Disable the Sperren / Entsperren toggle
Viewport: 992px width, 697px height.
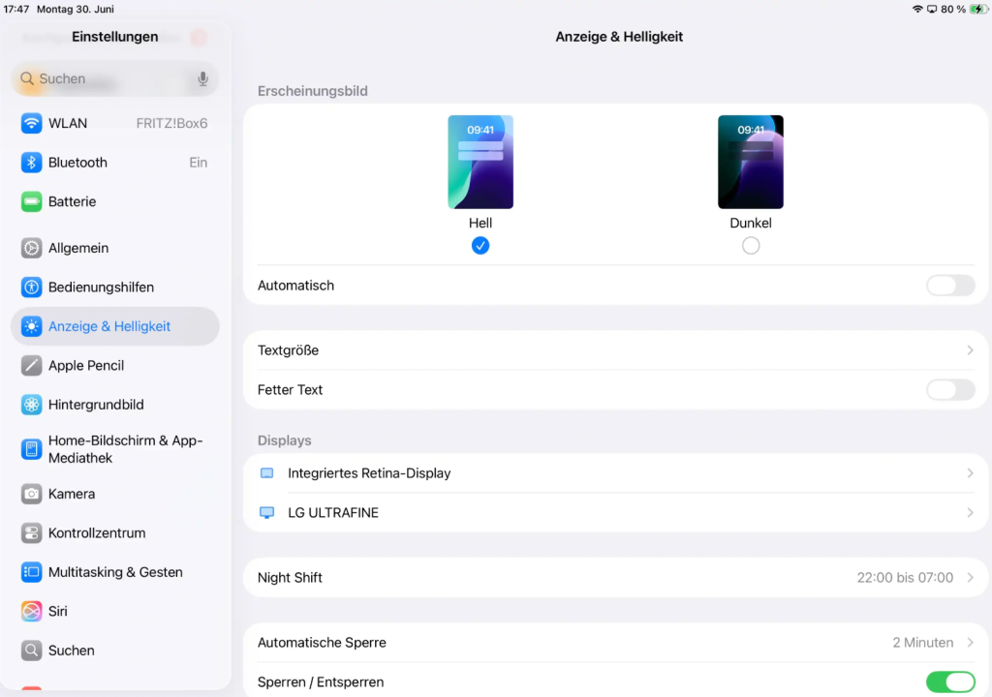[950, 682]
